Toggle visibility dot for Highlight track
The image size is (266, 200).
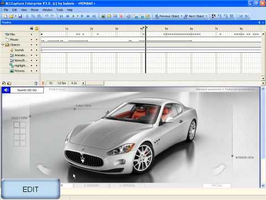click(x=32, y=66)
